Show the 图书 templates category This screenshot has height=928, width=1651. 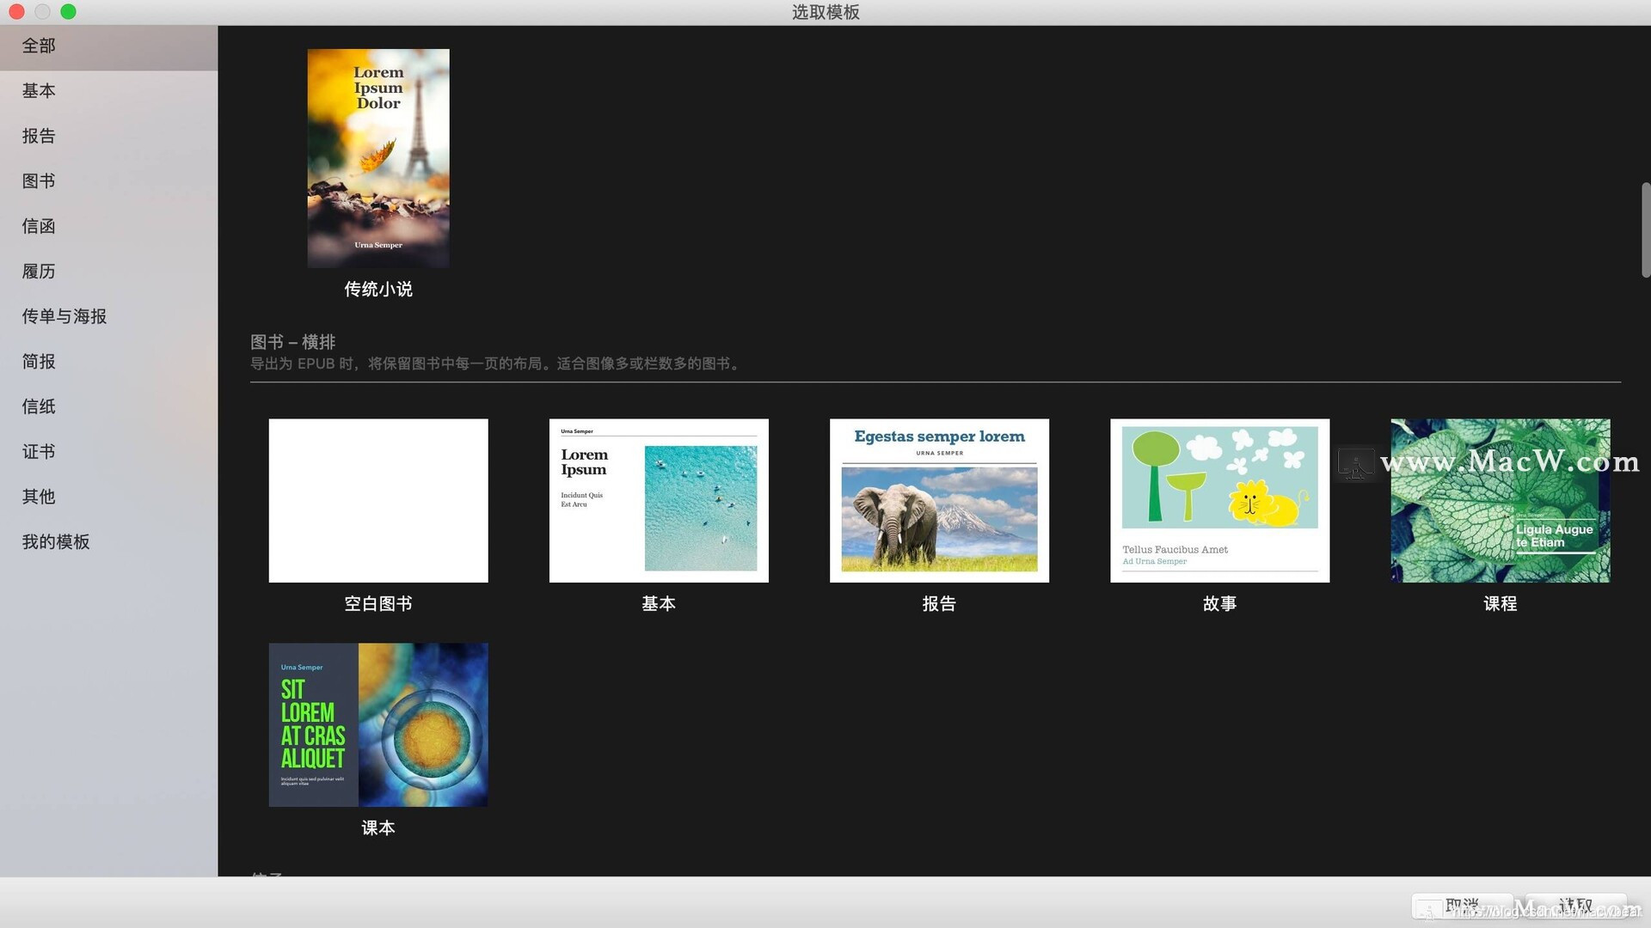coord(39,181)
